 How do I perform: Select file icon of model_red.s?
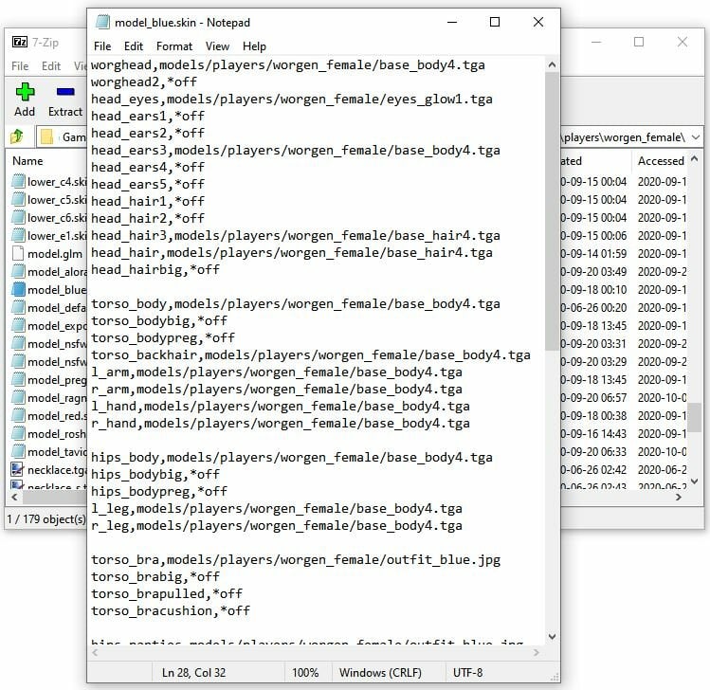click(x=18, y=416)
